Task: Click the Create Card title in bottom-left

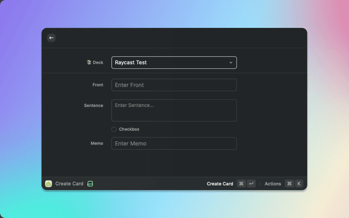Action: point(69,184)
